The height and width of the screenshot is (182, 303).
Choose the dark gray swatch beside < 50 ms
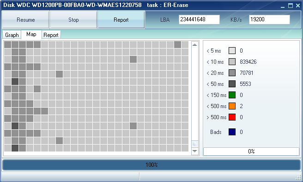point(232,84)
